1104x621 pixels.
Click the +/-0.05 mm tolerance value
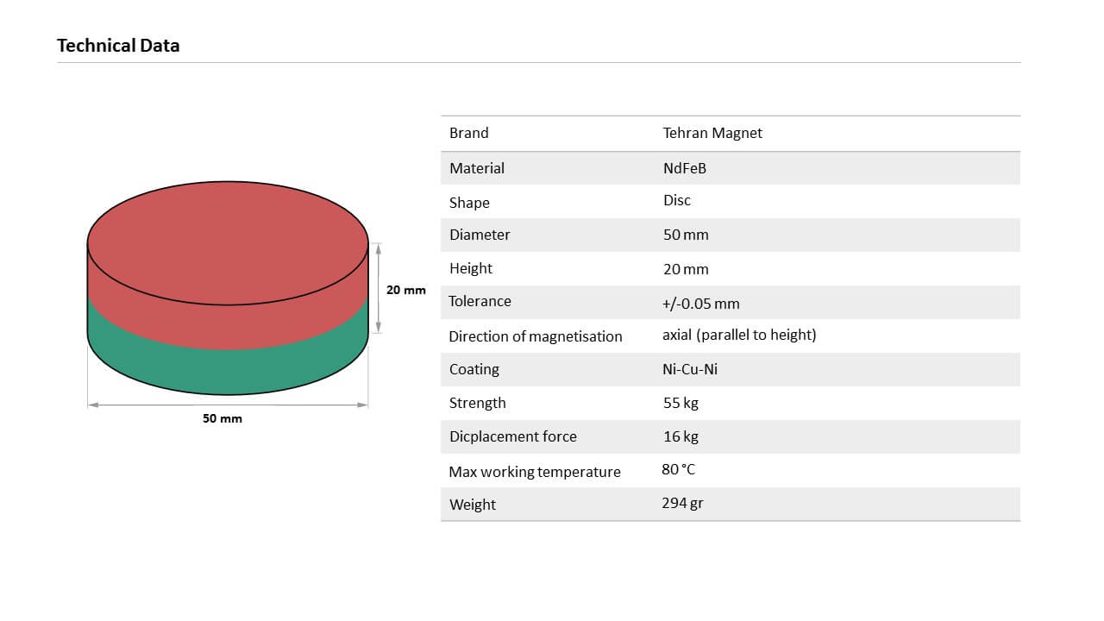coord(700,304)
